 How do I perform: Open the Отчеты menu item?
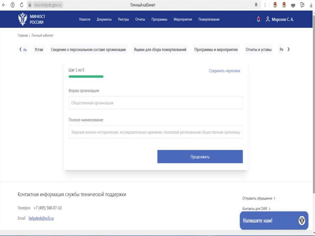pyautogui.click(x=140, y=19)
